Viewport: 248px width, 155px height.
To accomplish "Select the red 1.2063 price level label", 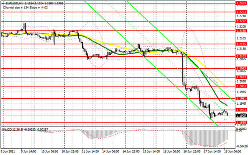I will pyautogui.click(x=241, y=68).
